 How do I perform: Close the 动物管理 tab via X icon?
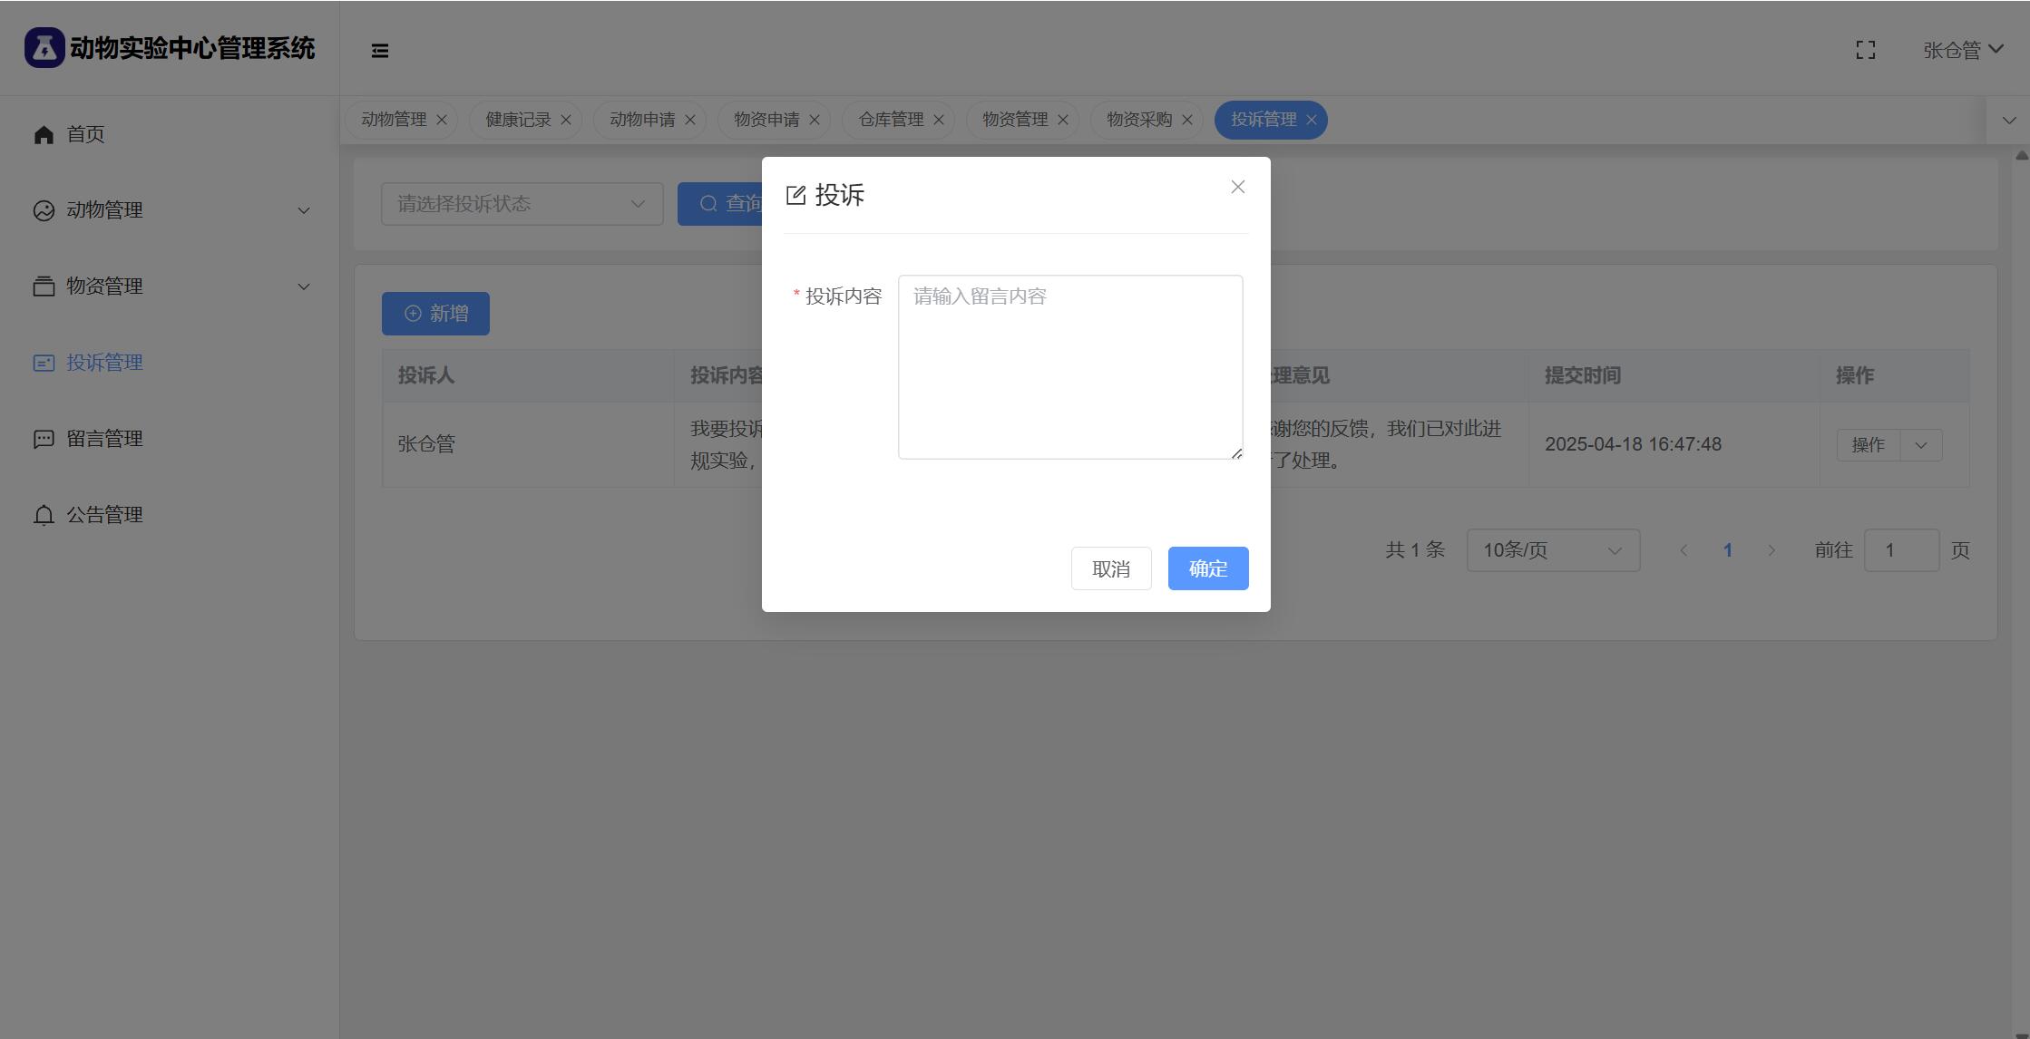tap(442, 121)
